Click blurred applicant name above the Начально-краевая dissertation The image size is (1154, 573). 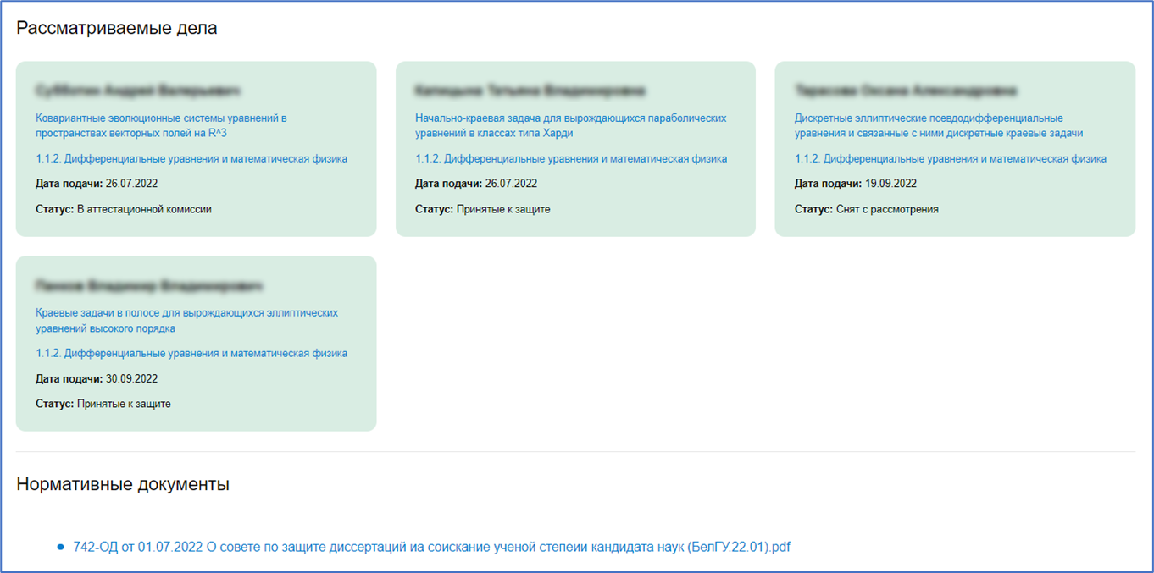click(530, 90)
